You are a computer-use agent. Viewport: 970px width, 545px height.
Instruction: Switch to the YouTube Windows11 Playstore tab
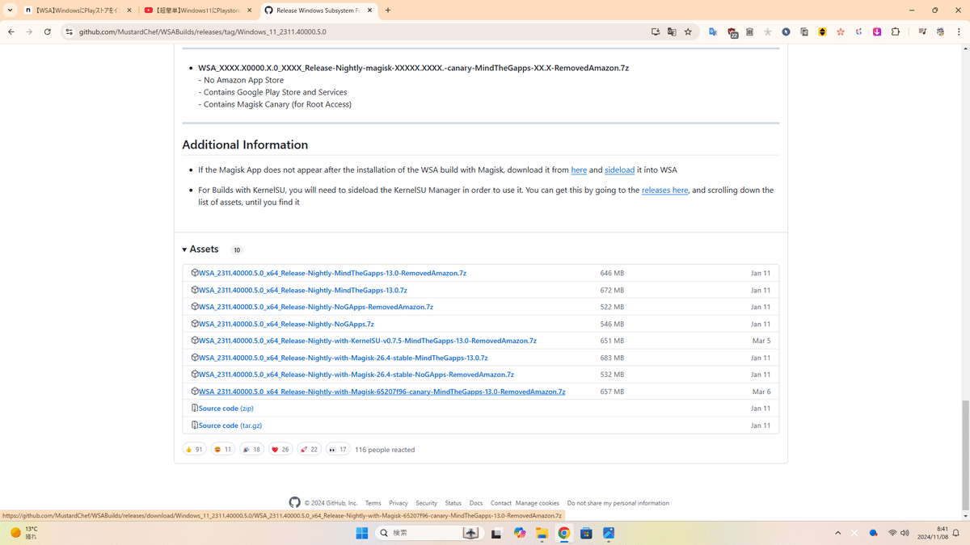tap(198, 10)
